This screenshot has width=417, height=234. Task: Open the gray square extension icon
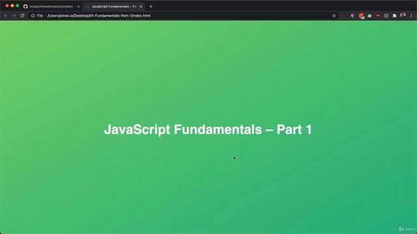386,16
